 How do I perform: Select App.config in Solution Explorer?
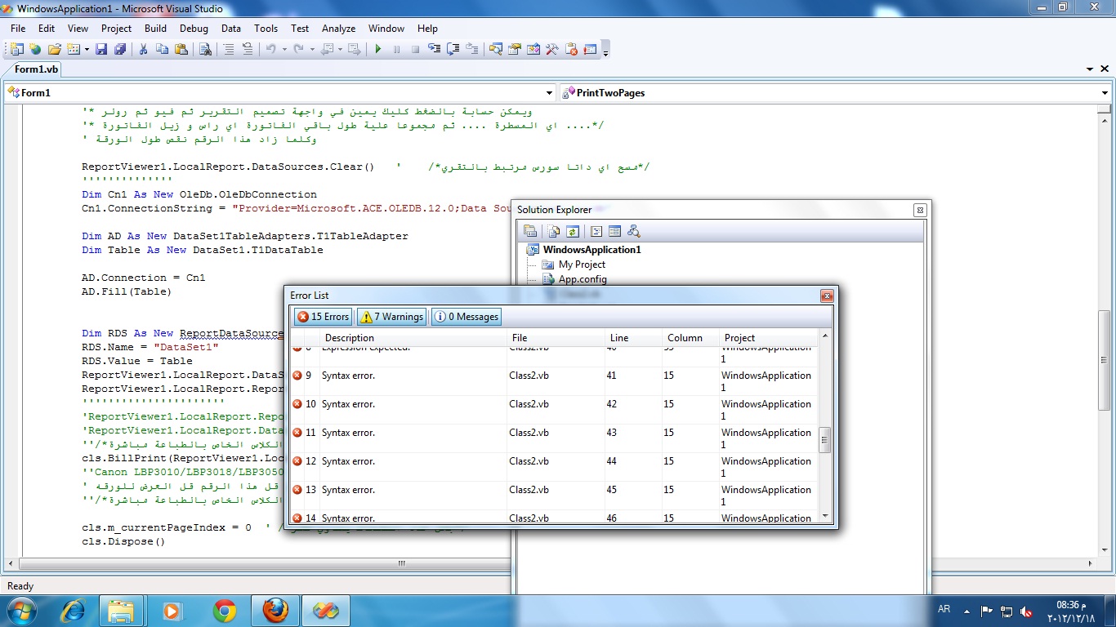(x=583, y=279)
